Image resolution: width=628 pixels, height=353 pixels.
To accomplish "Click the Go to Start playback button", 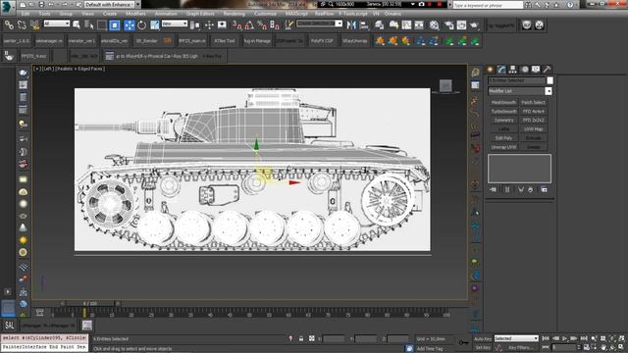I will click(x=546, y=338).
